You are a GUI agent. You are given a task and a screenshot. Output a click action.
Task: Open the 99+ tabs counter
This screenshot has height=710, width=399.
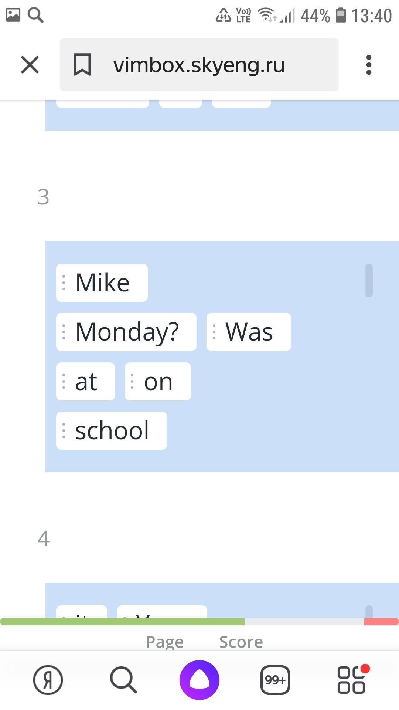point(275,680)
